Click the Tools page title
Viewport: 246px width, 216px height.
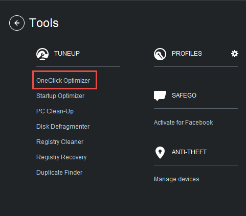pos(44,23)
